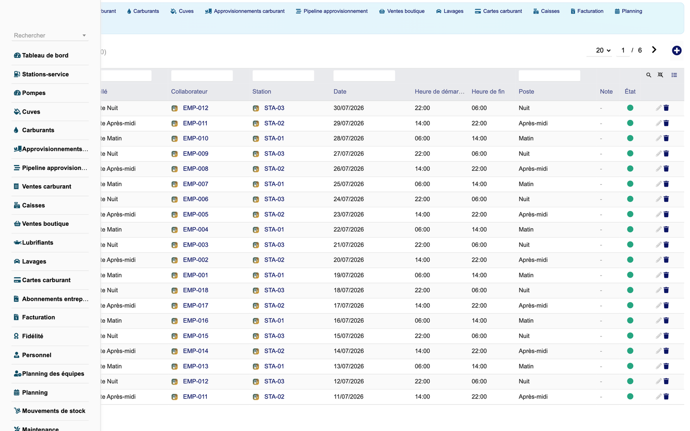The width and height of the screenshot is (690, 431).
Task: Sort by Heure de fin column header
Action: 488,92
